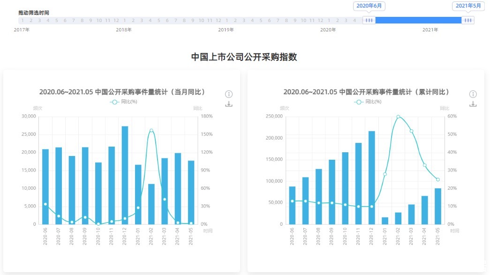490x275 pixels.
Task: Select month 12 of 2017 on timeline
Action: [x=116, y=21]
